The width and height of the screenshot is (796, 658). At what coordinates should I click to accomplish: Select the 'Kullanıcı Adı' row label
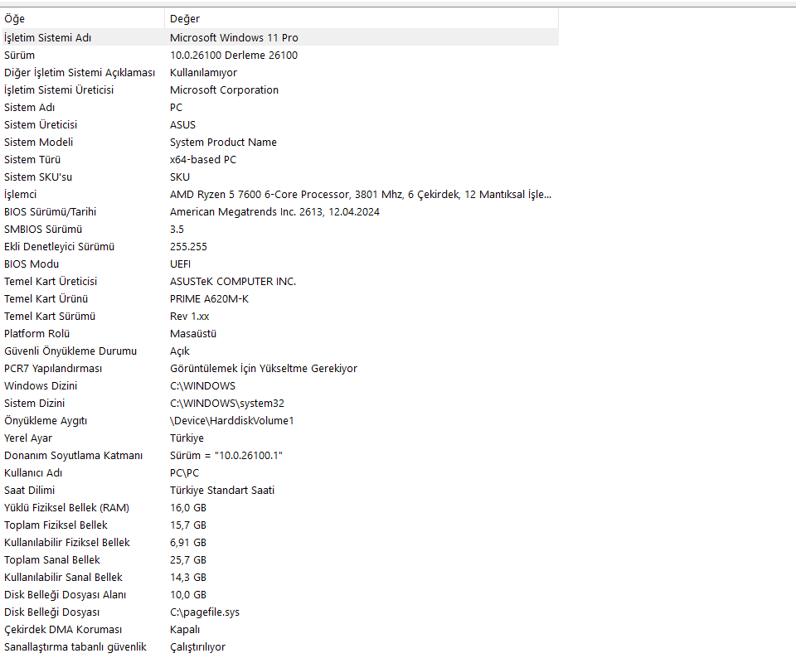(33, 473)
